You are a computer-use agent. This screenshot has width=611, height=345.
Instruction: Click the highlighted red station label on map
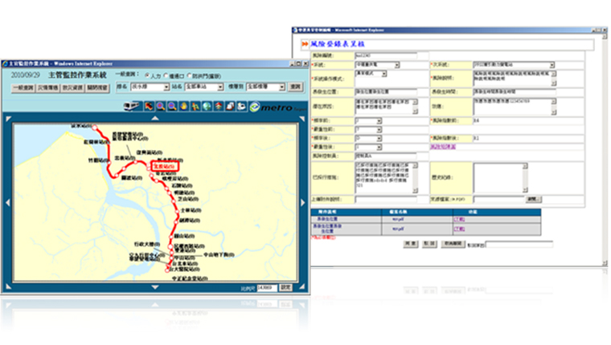pyautogui.click(x=165, y=165)
